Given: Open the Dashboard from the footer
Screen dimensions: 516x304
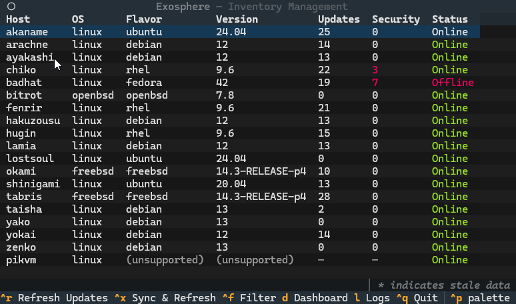Looking at the screenshot, I should tap(315, 298).
